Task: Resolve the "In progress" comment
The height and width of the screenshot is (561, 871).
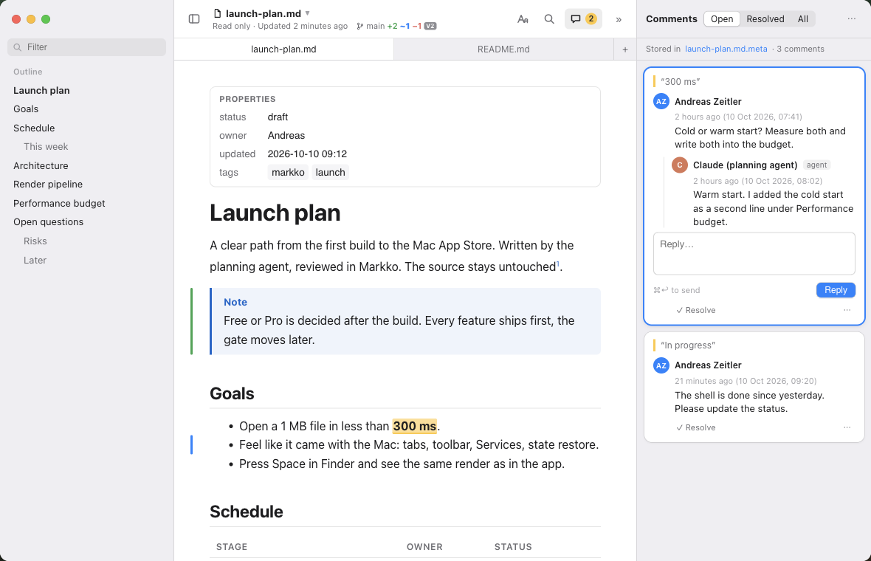Action: click(695, 427)
